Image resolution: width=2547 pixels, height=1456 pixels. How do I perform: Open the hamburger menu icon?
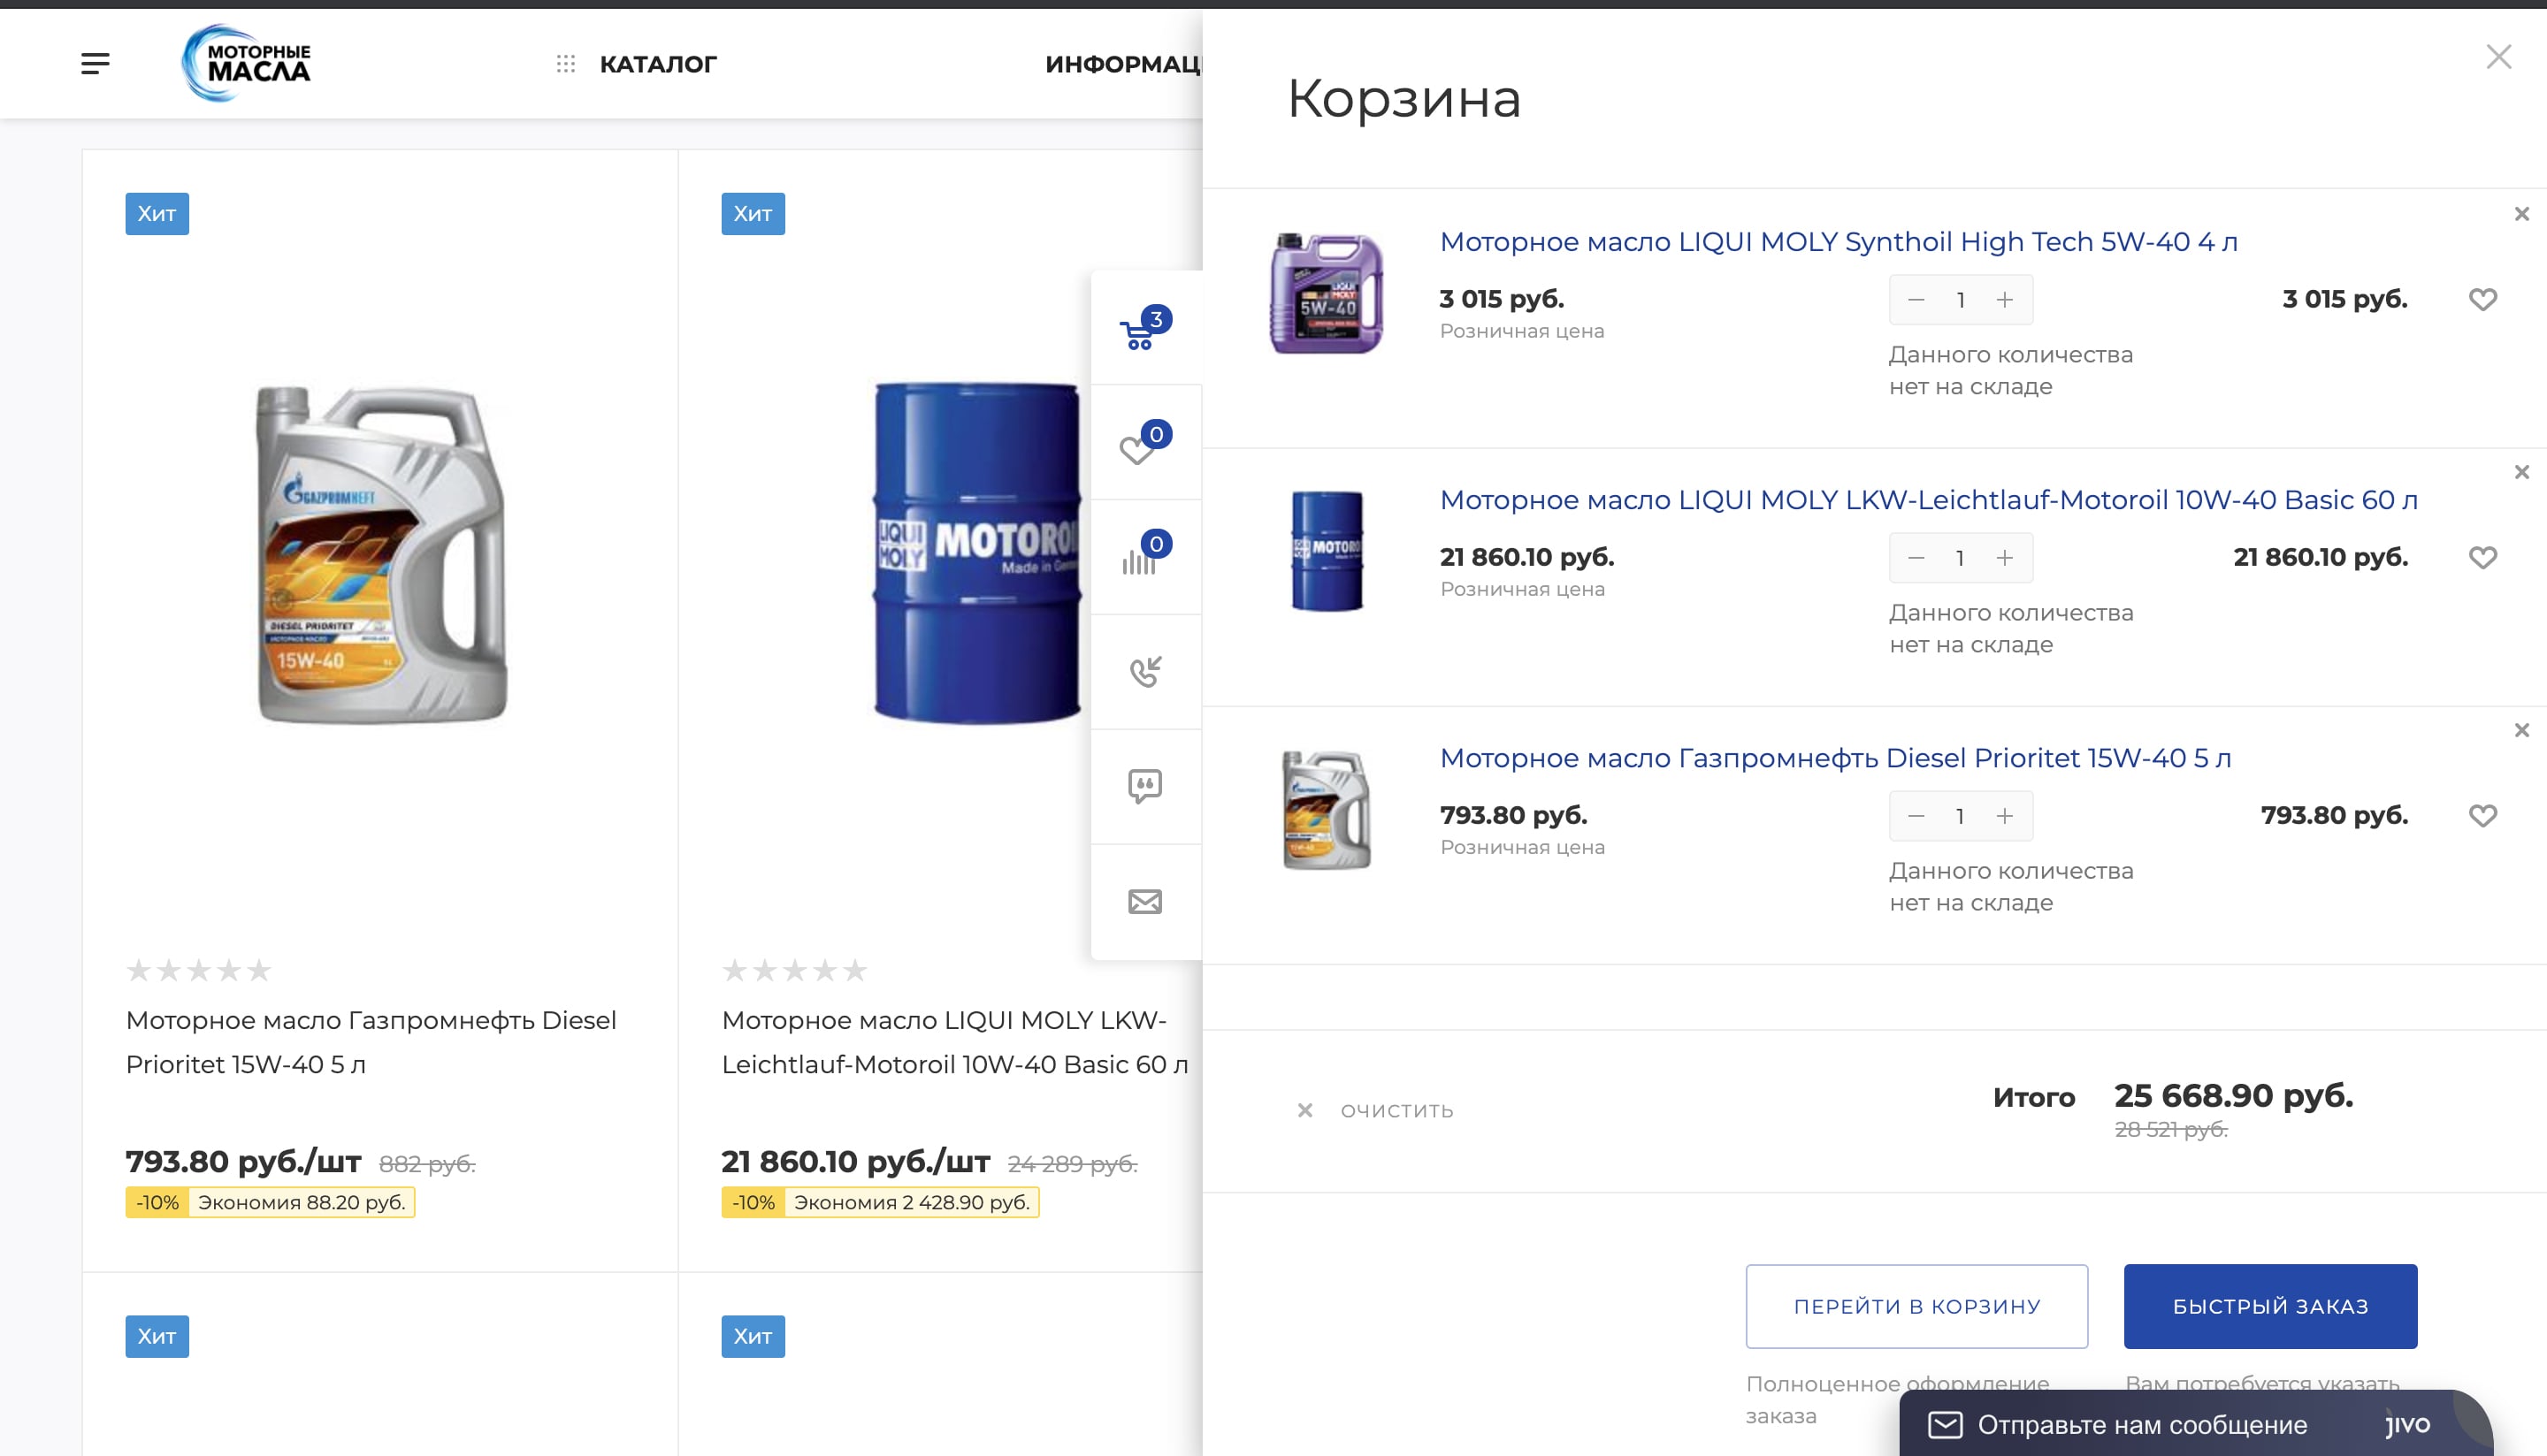(x=95, y=64)
